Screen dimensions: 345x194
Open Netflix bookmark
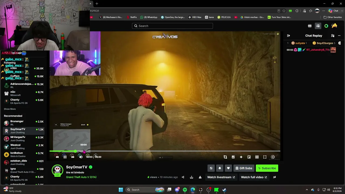(x=132, y=17)
